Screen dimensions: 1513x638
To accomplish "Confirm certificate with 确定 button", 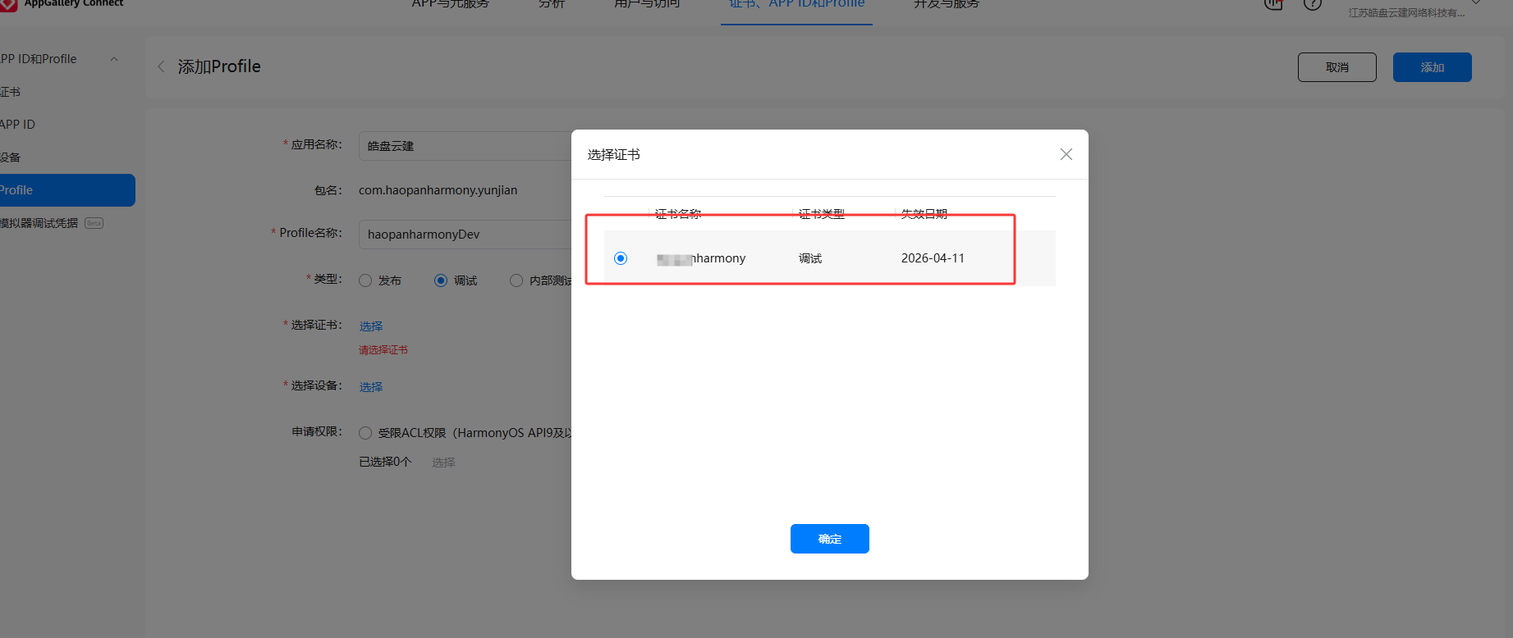I will coord(829,539).
